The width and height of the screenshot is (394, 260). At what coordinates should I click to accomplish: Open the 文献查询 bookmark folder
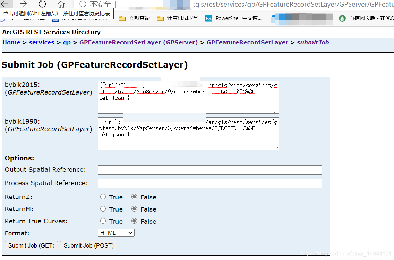(x=134, y=18)
